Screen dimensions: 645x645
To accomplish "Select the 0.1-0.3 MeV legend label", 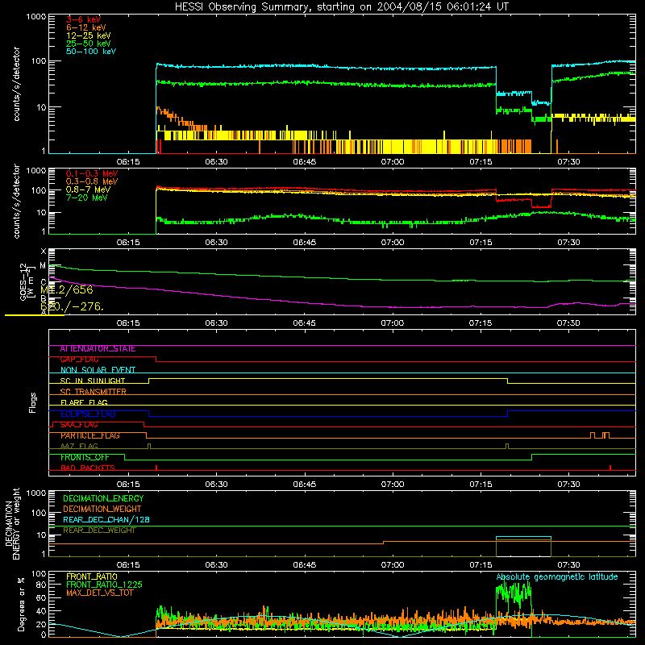I will coord(92,173).
